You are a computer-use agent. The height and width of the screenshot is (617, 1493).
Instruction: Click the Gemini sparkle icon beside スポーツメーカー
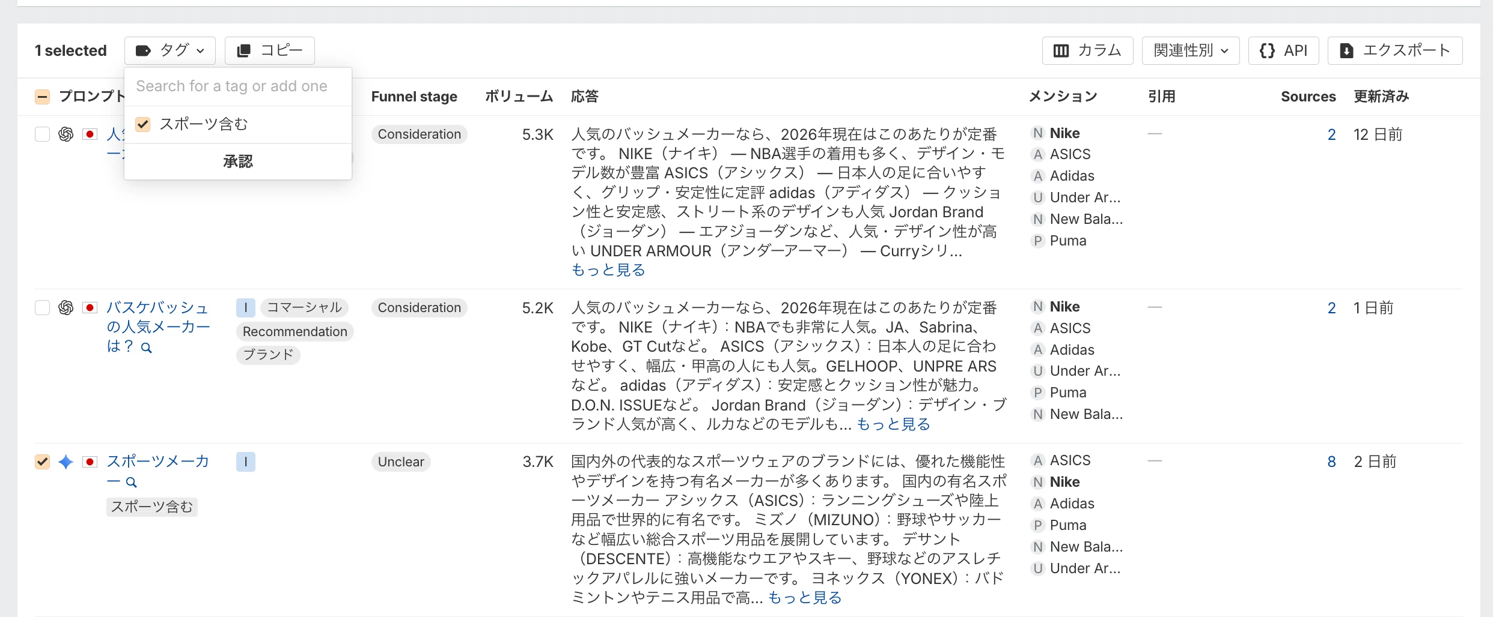66,462
